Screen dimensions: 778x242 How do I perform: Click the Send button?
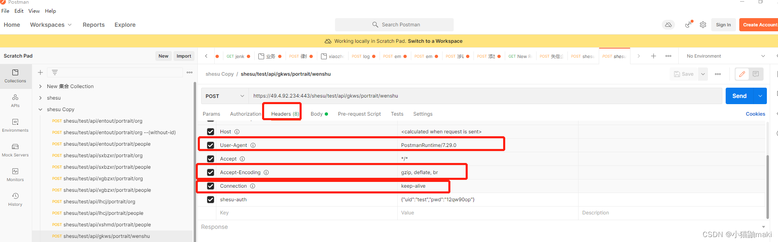click(x=739, y=96)
